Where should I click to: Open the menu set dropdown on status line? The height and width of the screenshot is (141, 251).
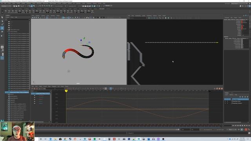click(x=6, y=6)
